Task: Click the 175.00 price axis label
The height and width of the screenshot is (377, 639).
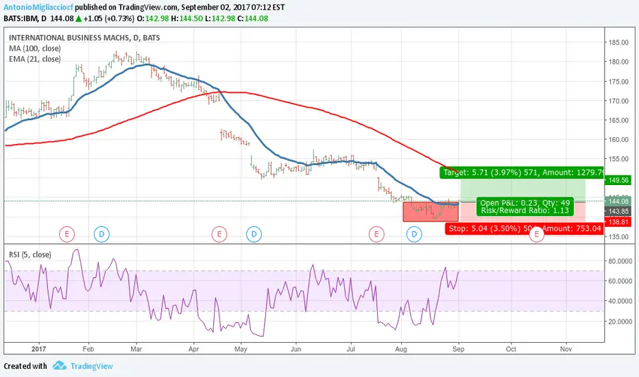Action: pyautogui.click(x=618, y=82)
